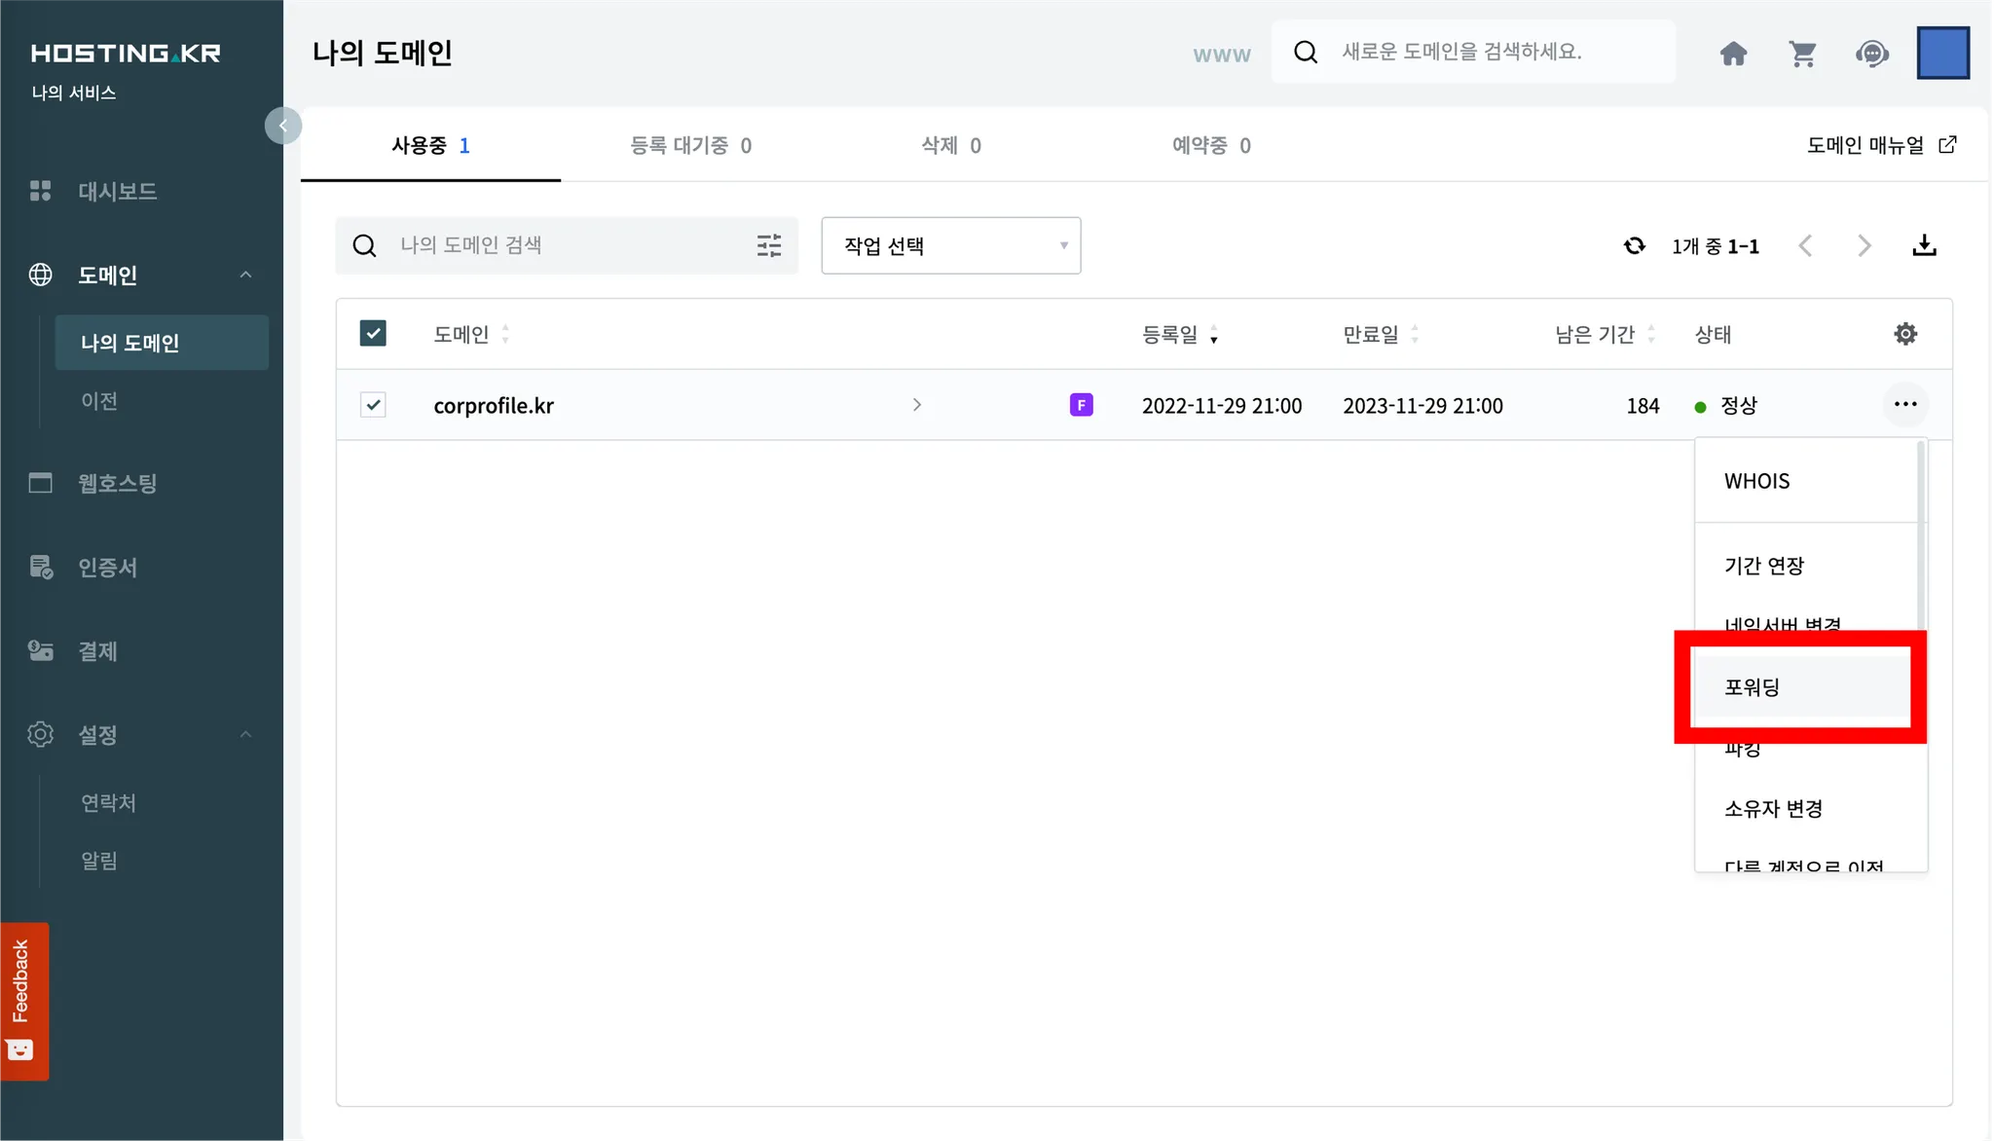Click the chat support icon
The height and width of the screenshot is (1141, 1994).
[x=1871, y=53]
